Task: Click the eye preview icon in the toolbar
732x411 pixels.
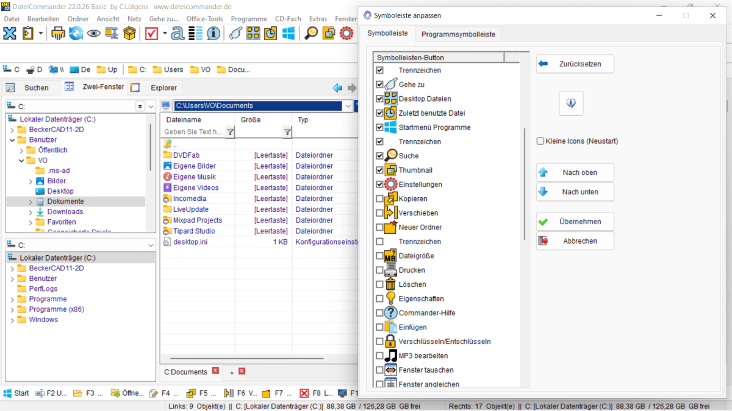Action: 93,33
